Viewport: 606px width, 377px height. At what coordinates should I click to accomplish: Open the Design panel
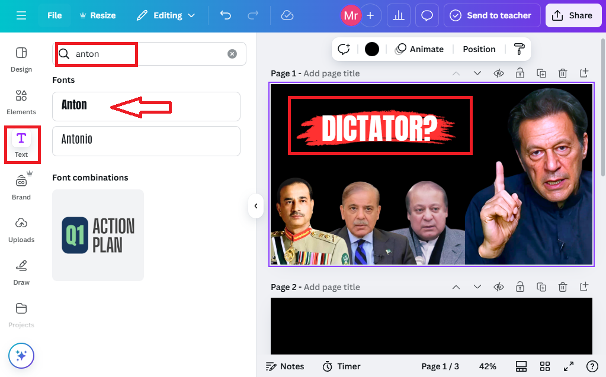[x=21, y=60]
